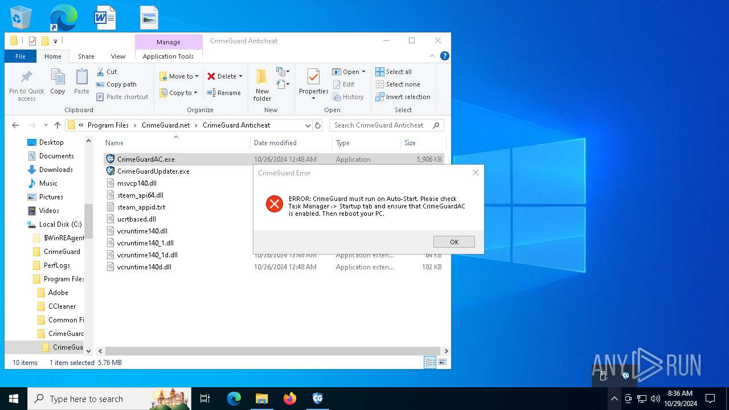Click the red Delete icon
This screenshot has width=729, height=410.
tap(211, 76)
